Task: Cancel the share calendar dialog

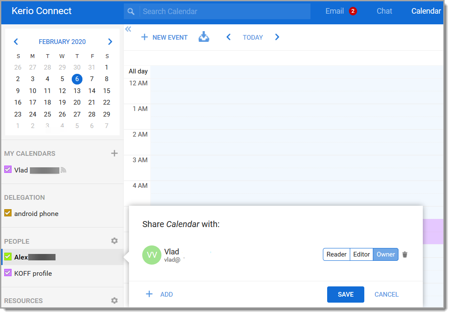Action: pyautogui.click(x=386, y=295)
